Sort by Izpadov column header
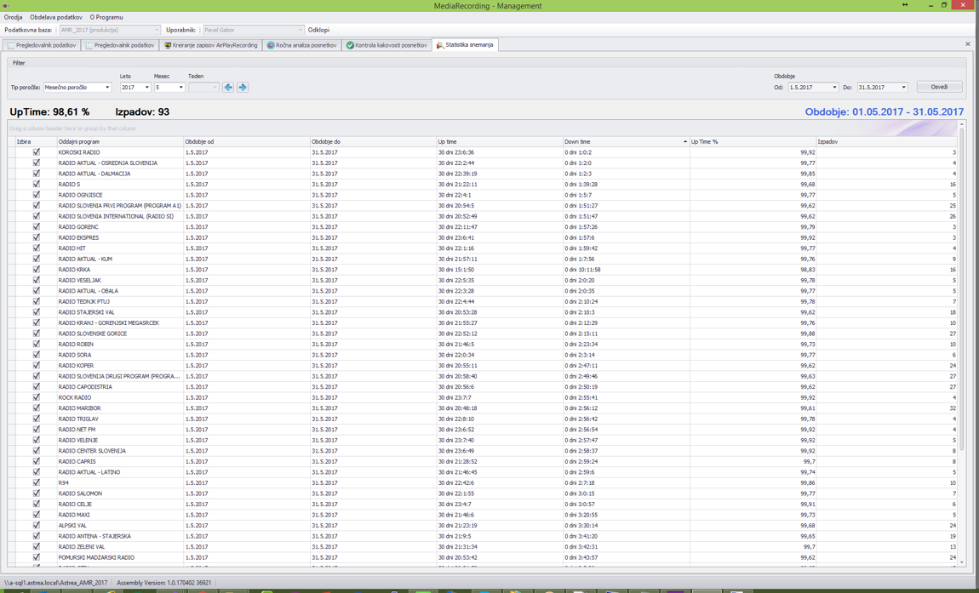 tap(886, 142)
